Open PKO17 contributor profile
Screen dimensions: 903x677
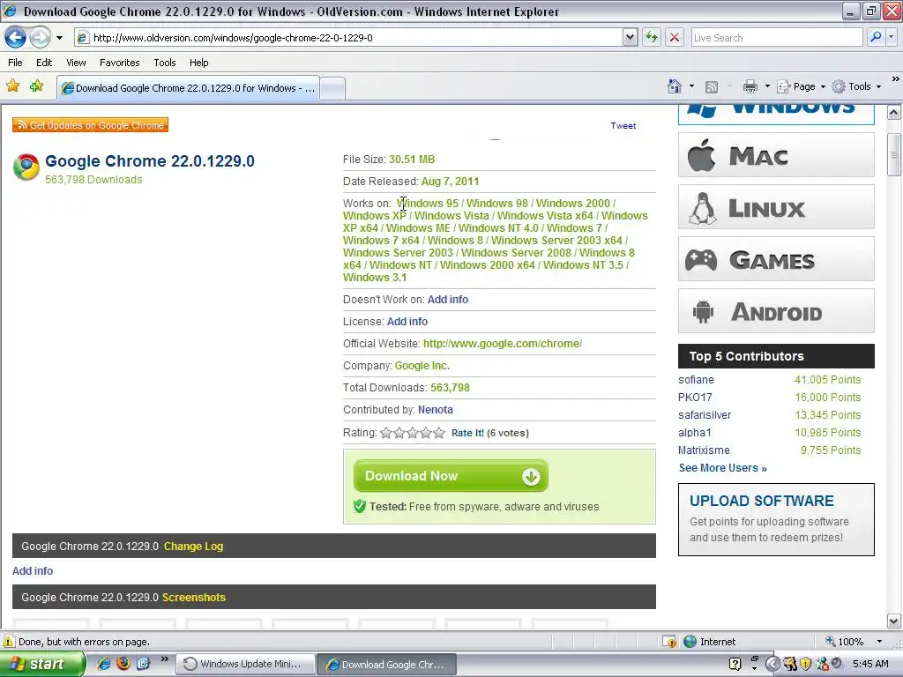[x=695, y=398]
